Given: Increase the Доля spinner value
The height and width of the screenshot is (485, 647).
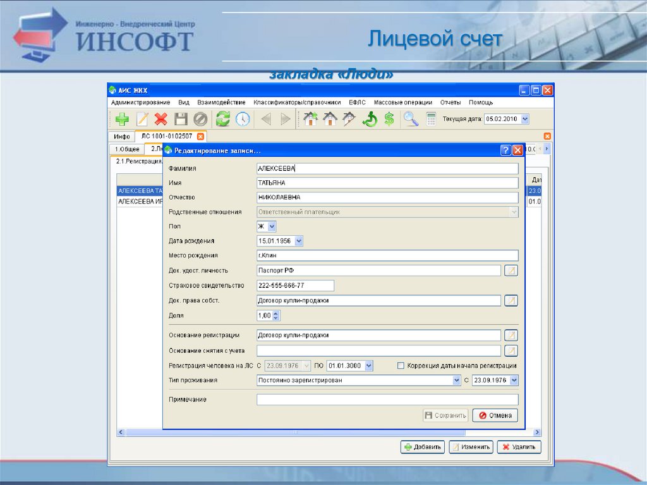Looking at the screenshot, I should point(275,313).
